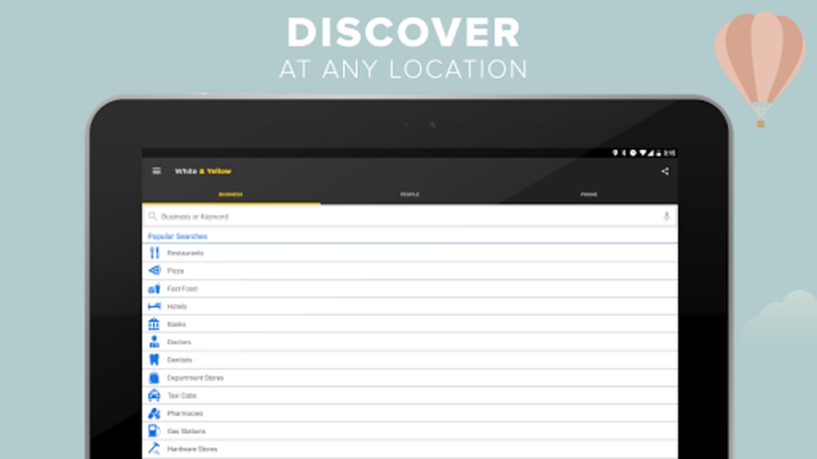Select the Department Stores bag icon
The width and height of the screenshot is (817, 459).
click(154, 377)
